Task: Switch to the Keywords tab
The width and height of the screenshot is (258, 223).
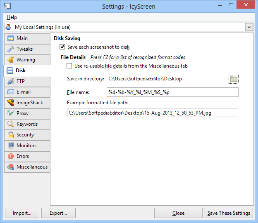Action: tap(27, 124)
